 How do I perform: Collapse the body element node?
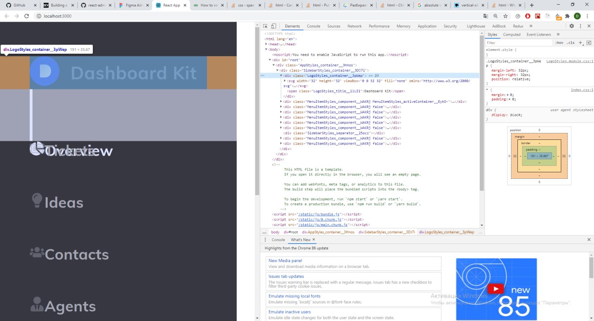click(266, 49)
